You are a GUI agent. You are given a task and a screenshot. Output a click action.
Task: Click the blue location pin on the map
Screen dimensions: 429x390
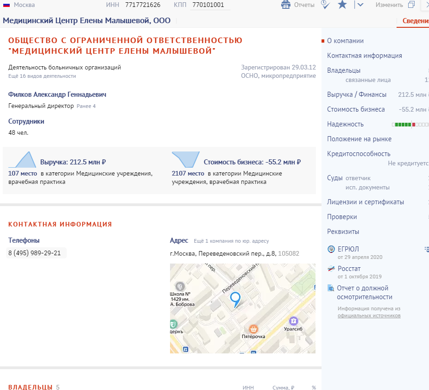point(235,300)
